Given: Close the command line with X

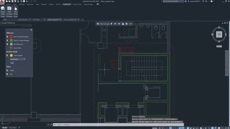Looking at the screenshot, I should tap(48, 125).
